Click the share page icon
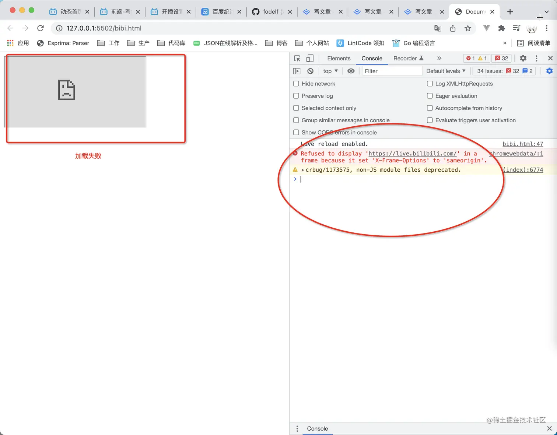Image resolution: width=557 pixels, height=435 pixels. 453,28
